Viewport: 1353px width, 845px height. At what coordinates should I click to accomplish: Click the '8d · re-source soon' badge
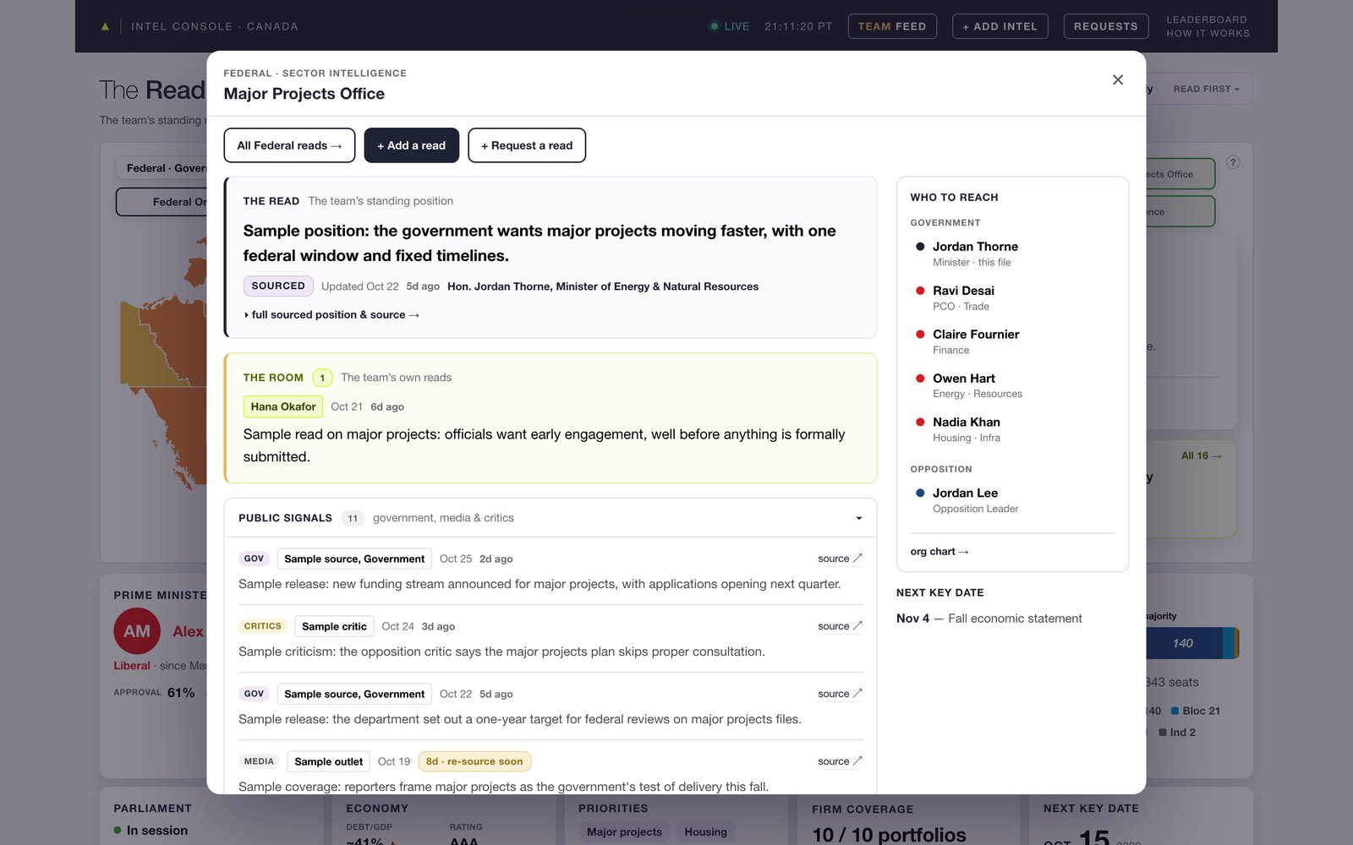(x=474, y=761)
